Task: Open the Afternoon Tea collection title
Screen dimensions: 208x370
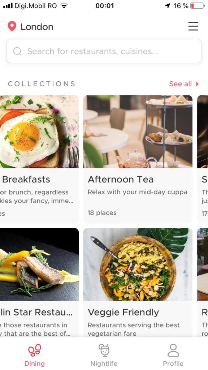Action: click(x=121, y=179)
